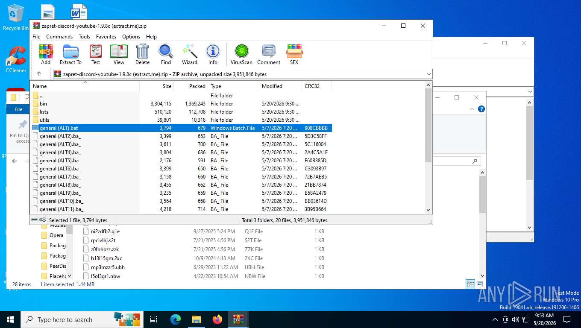Screen dimensions: 581x328
Task: Open the Windows Start menu
Action: pyautogui.click(x=10, y=319)
